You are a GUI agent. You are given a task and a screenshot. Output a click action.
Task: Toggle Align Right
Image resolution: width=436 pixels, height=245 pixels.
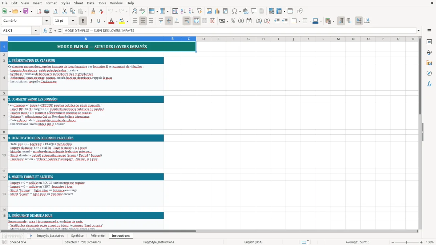tap(151, 21)
